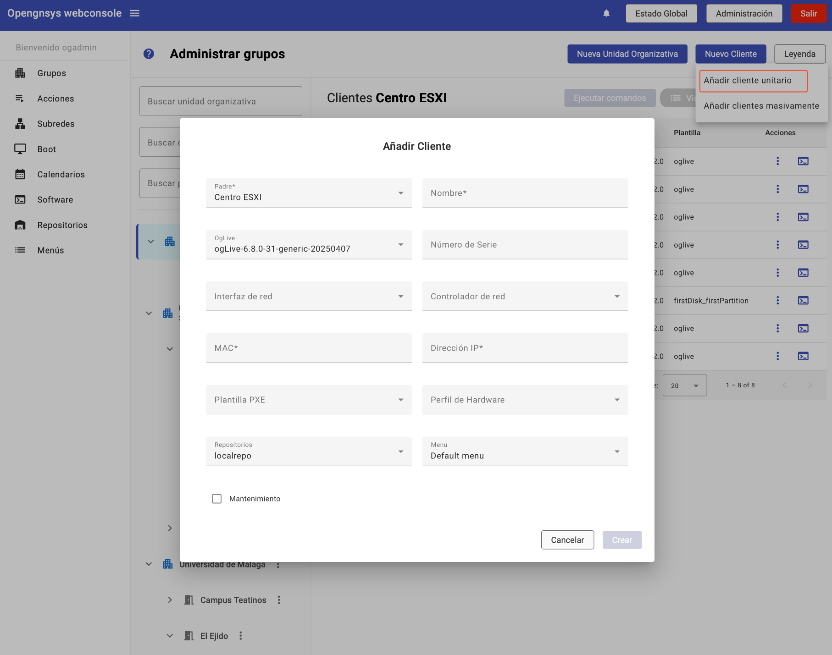Image resolution: width=832 pixels, height=655 pixels.
Task: Open the Perfil de Hardware dropdown
Action: (525, 400)
